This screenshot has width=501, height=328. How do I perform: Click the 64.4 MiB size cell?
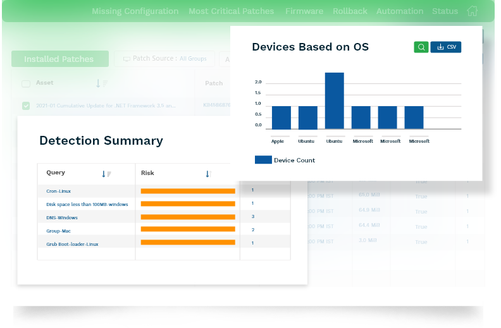[x=369, y=225]
